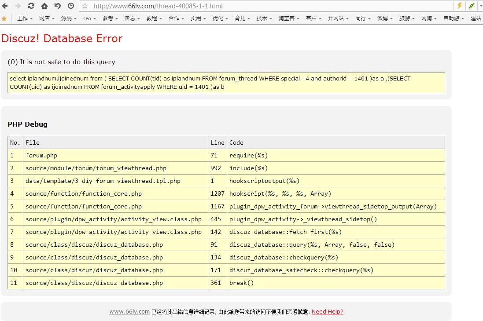Click the Discuz! Database Error heading

(x=62, y=38)
